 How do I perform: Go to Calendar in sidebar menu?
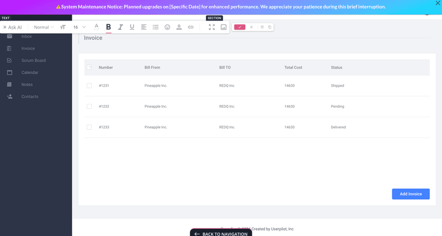30,72
